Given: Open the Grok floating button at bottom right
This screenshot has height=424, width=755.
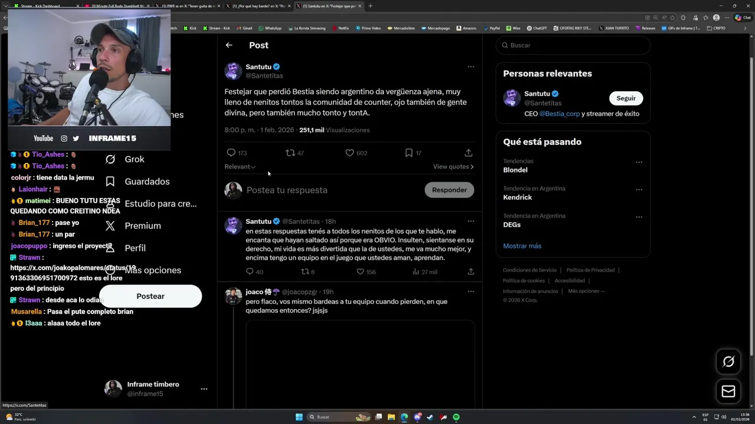Looking at the screenshot, I should click(728, 362).
